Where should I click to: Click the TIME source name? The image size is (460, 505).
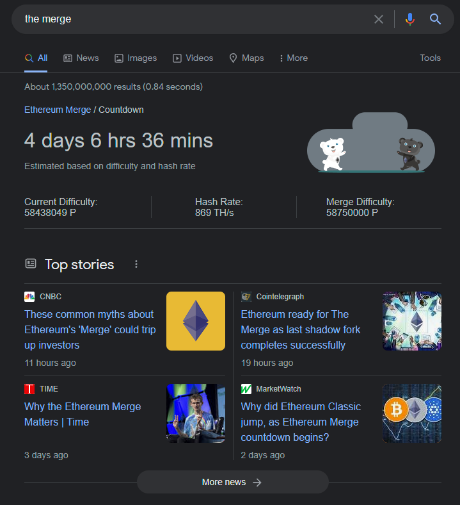pos(49,389)
